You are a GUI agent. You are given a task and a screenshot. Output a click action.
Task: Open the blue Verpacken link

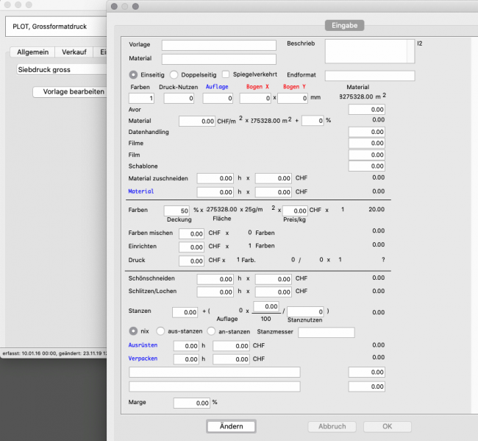coord(144,359)
